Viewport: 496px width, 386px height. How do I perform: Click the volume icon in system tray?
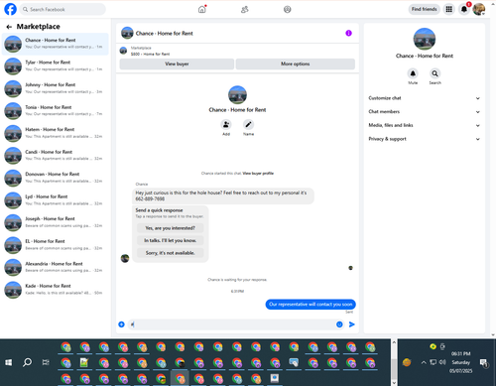click(x=442, y=362)
